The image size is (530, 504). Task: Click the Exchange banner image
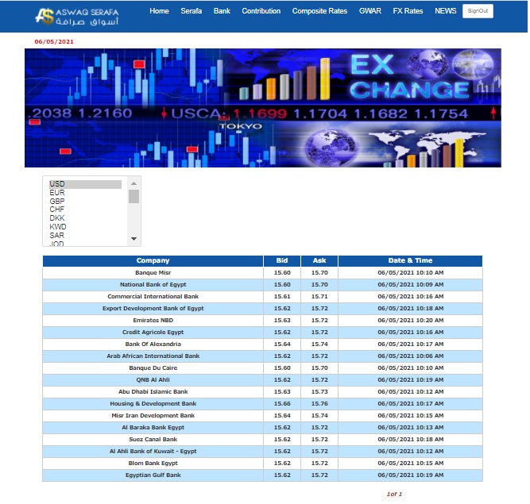pyautogui.click(x=263, y=108)
